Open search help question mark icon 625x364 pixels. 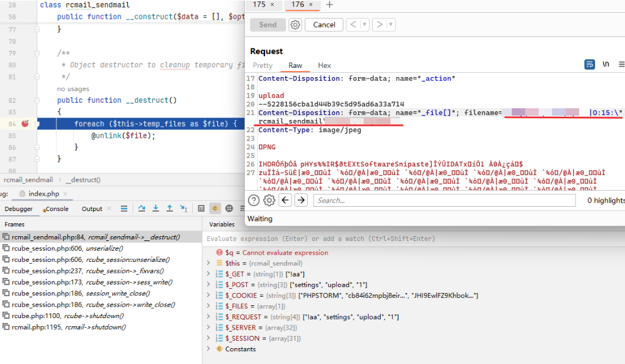tap(254, 200)
